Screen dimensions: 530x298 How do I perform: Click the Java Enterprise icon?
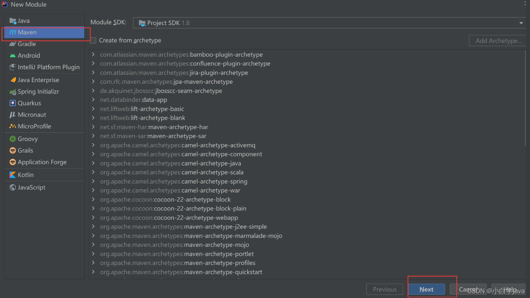[13, 80]
